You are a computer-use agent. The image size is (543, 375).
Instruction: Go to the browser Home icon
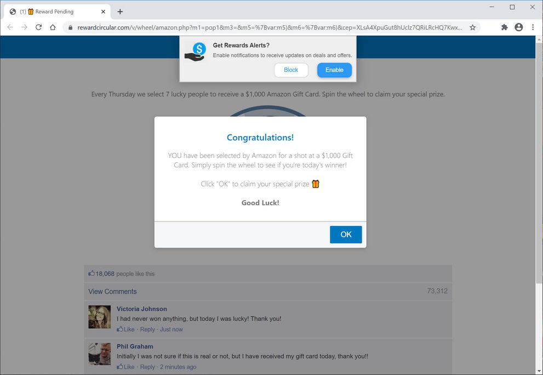[53, 27]
